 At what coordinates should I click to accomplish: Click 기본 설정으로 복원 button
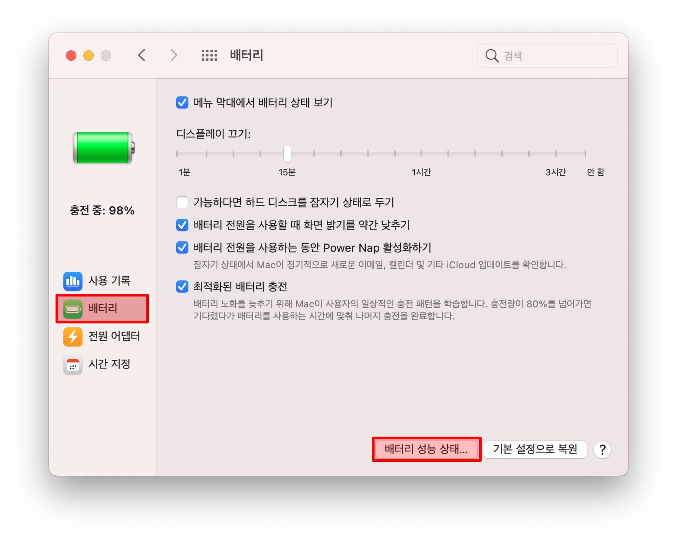[x=535, y=449]
